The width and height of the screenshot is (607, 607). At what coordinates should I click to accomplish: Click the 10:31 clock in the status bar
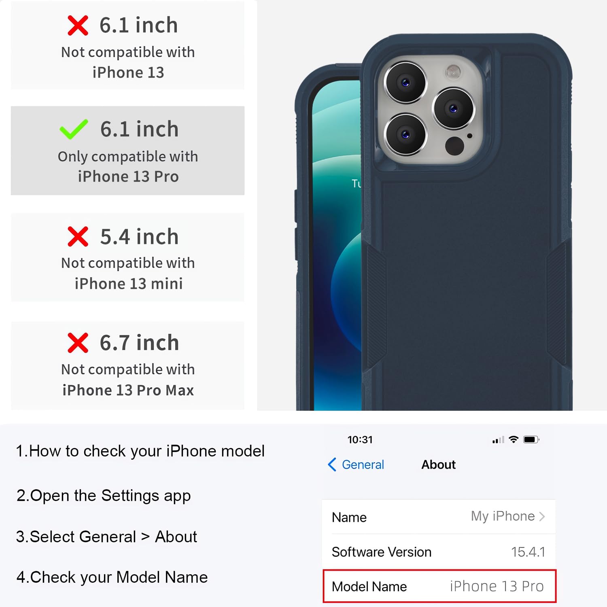coord(360,439)
